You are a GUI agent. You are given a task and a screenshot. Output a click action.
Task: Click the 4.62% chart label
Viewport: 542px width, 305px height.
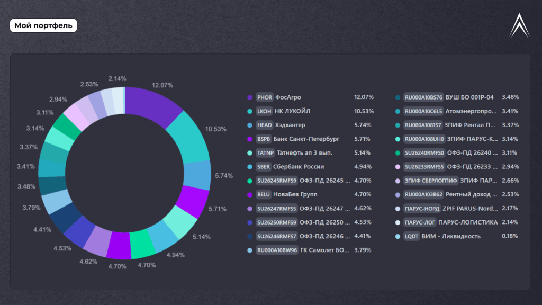pyautogui.click(x=88, y=262)
